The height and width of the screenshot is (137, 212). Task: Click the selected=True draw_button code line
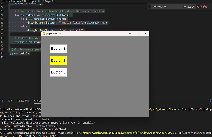(x=67, y=22)
